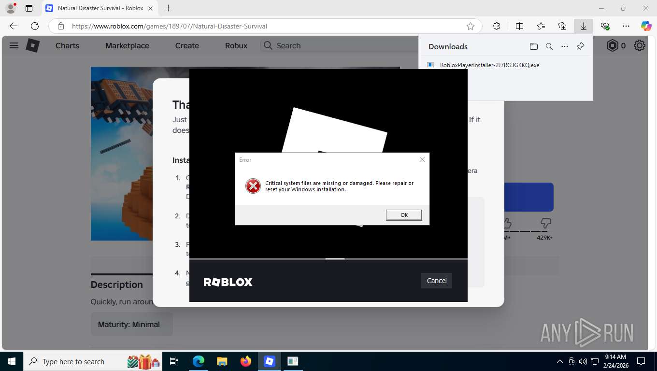Open the browser extensions icon
Viewport: 657px width, 371px height.
point(496,26)
